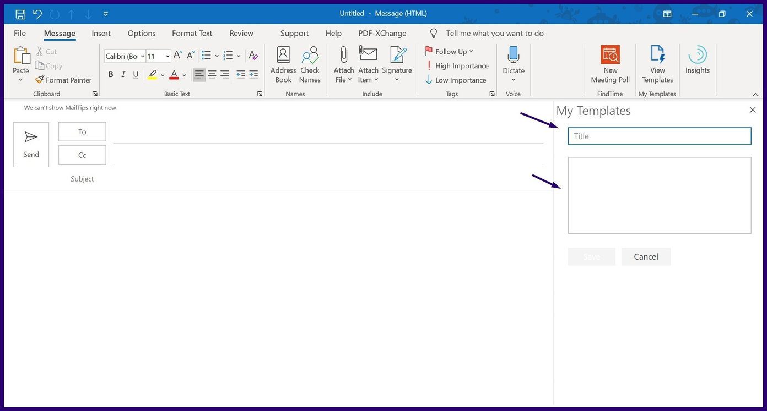
Task: Apply bullet list formatting
Action: click(207, 56)
